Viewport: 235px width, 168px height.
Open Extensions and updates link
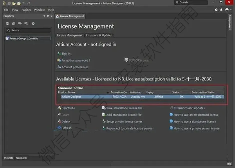click(x=189, y=108)
